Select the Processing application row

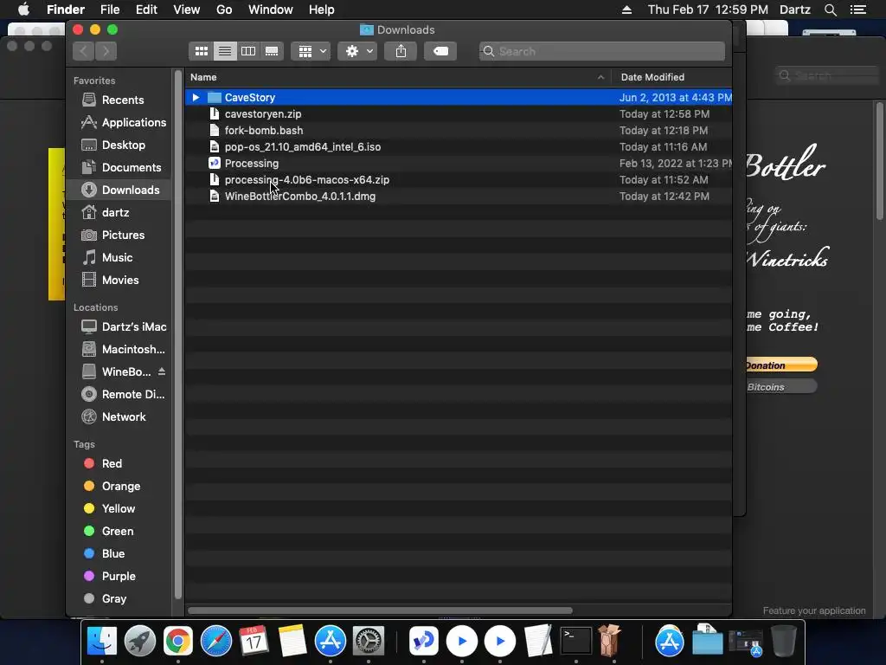tap(459, 163)
